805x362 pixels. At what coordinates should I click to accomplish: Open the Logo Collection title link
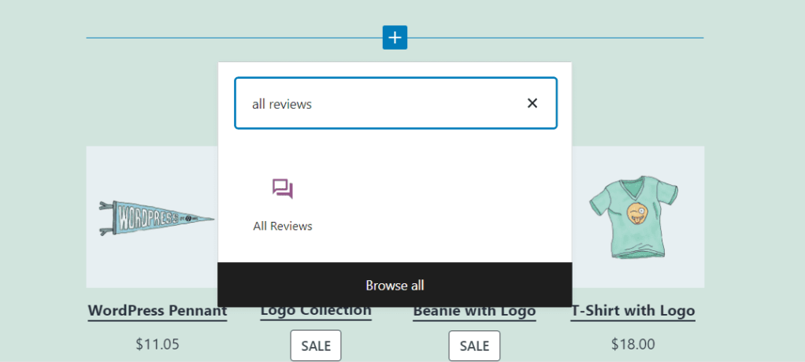click(x=316, y=312)
